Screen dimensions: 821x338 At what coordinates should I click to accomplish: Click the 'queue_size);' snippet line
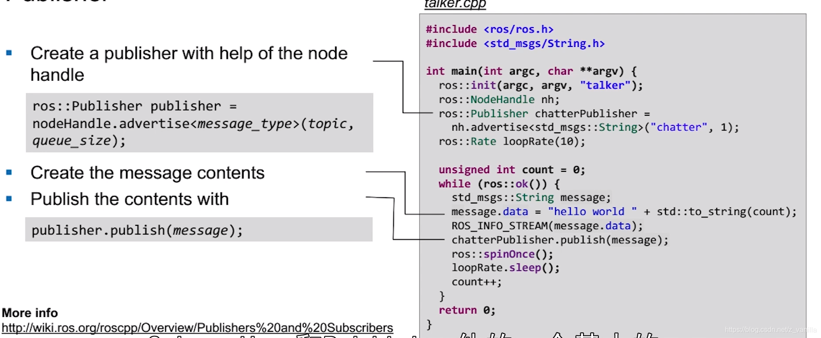pos(79,141)
